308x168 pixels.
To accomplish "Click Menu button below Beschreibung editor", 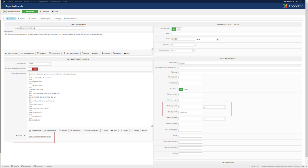I will click(x=95, y=53).
